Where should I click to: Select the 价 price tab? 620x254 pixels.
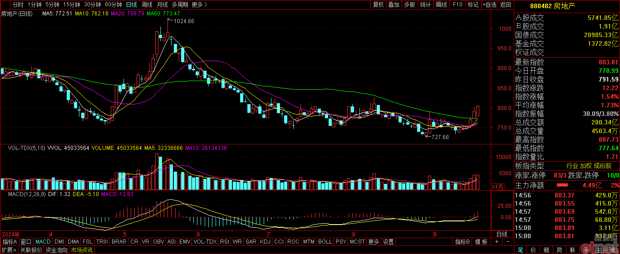534,250
